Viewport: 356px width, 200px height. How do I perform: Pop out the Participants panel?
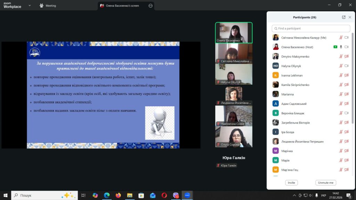344,17
